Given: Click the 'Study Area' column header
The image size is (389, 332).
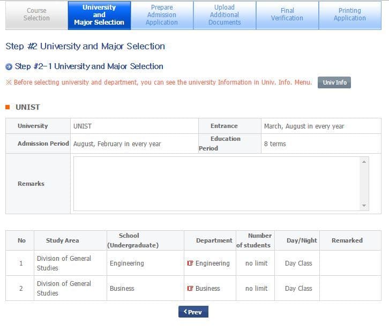Looking at the screenshot, I should point(70,240).
